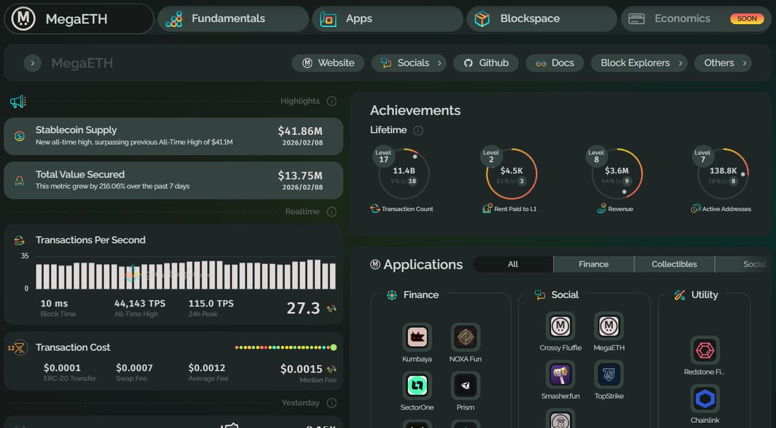
Task: Click the Level 8 Revenue progress ring
Action: point(617,174)
